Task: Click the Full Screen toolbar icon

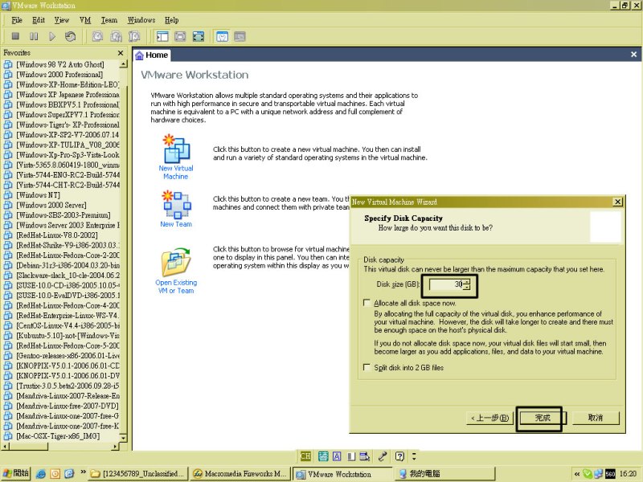Action: click(199, 36)
